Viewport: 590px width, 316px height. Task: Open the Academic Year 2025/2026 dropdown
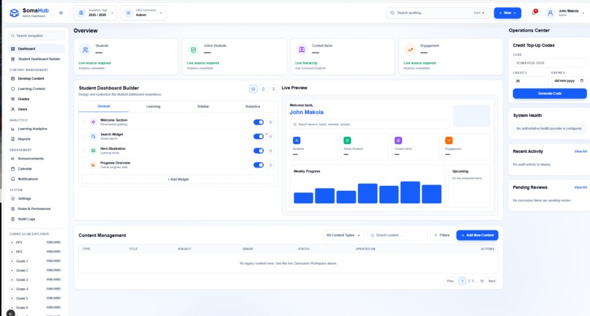95,12
